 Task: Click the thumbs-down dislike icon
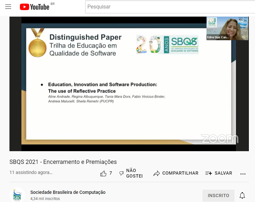coord(121,173)
